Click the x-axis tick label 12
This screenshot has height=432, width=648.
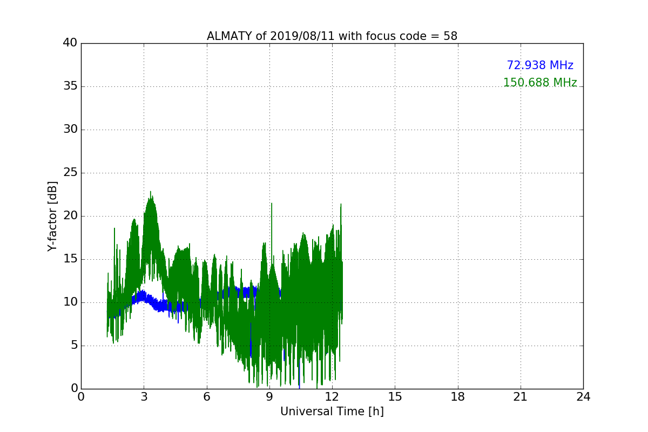point(332,397)
